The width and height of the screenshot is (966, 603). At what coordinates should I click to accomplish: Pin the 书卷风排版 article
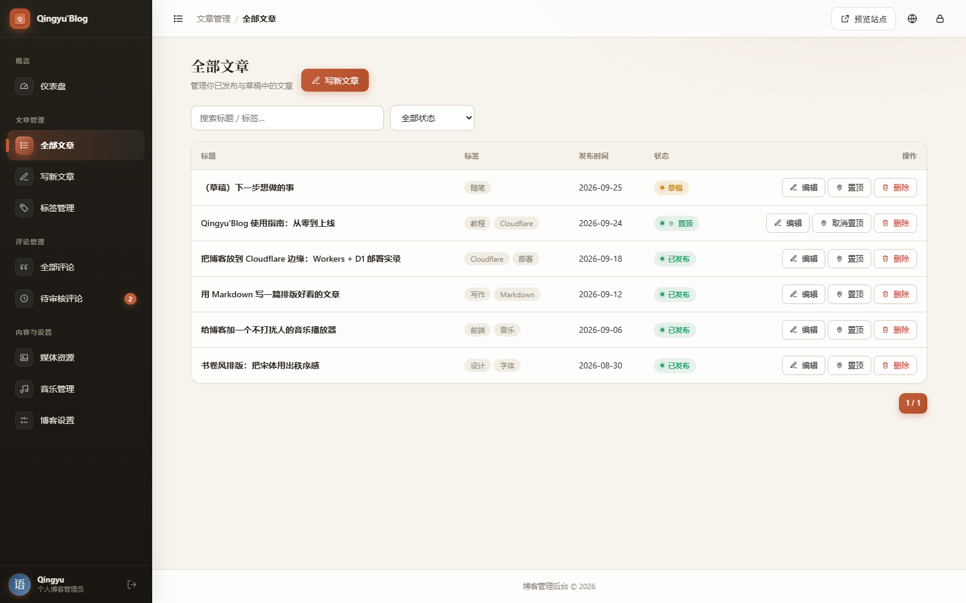click(x=849, y=365)
